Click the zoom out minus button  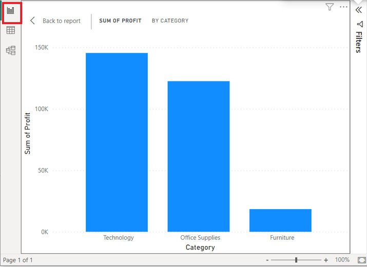[267, 260]
